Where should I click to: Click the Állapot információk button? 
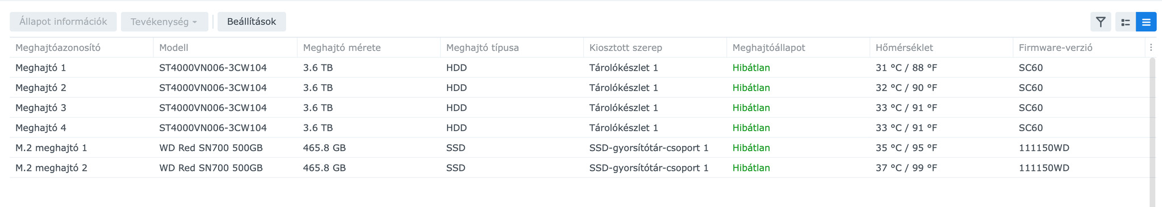tap(63, 22)
